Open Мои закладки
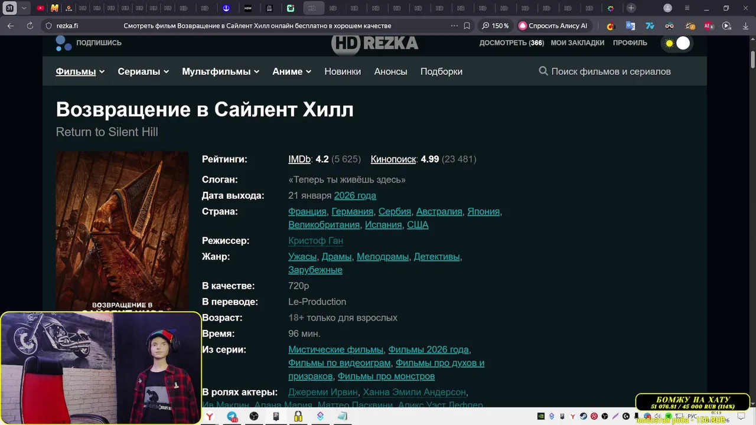The image size is (756, 425). pos(577,43)
